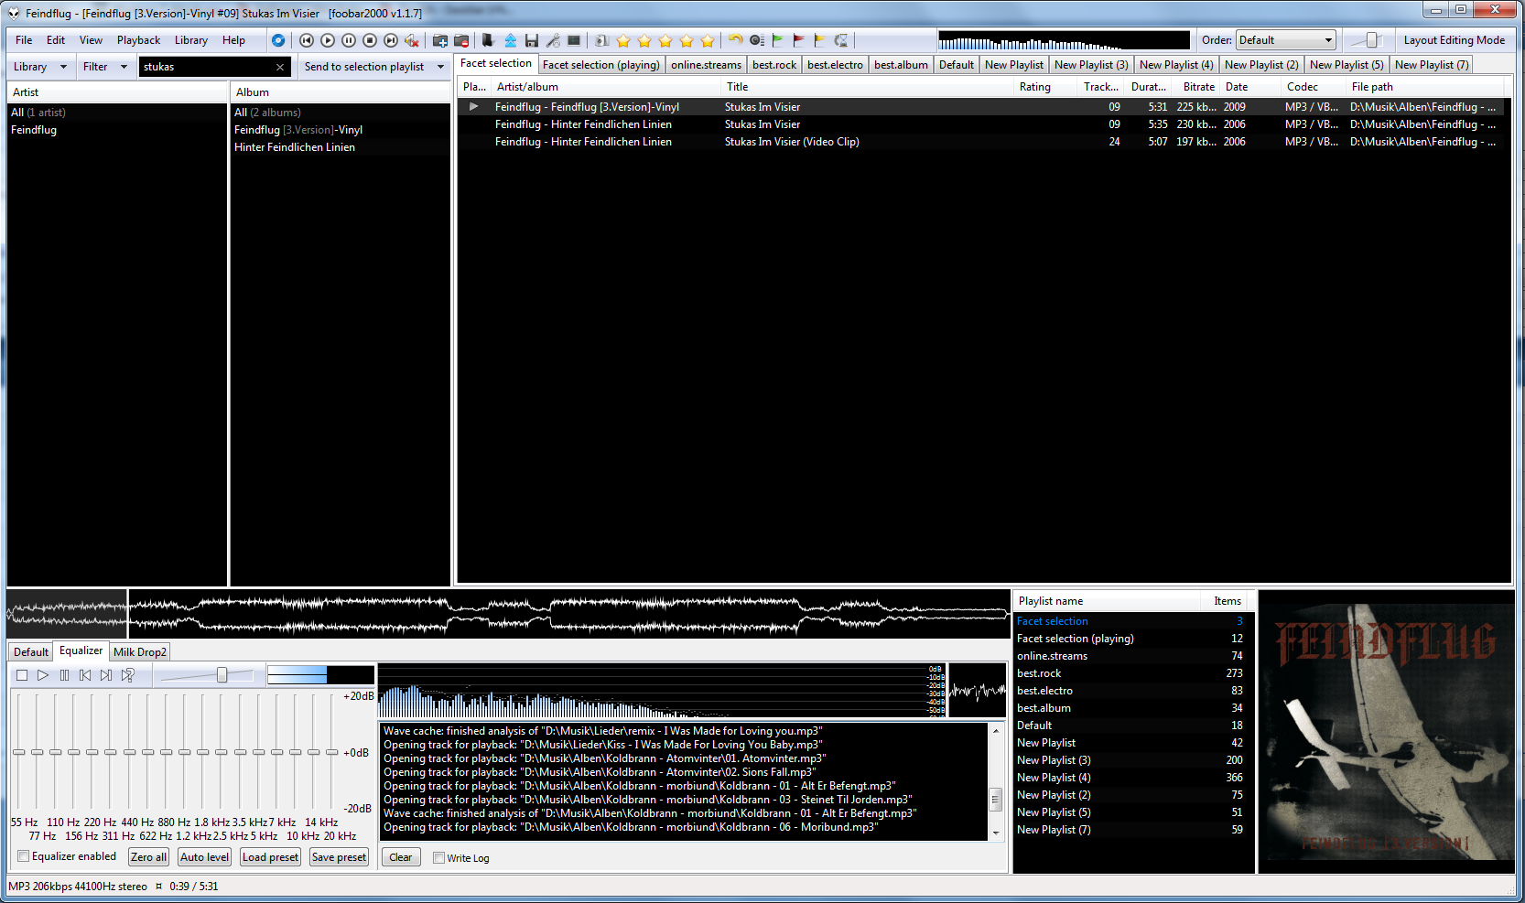
Task: Switch to the best.rock playlist tab
Action: [x=774, y=65]
